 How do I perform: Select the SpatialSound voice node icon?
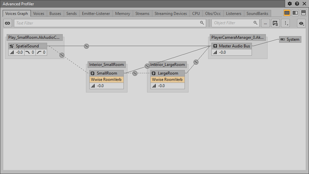pyautogui.click(x=12, y=46)
